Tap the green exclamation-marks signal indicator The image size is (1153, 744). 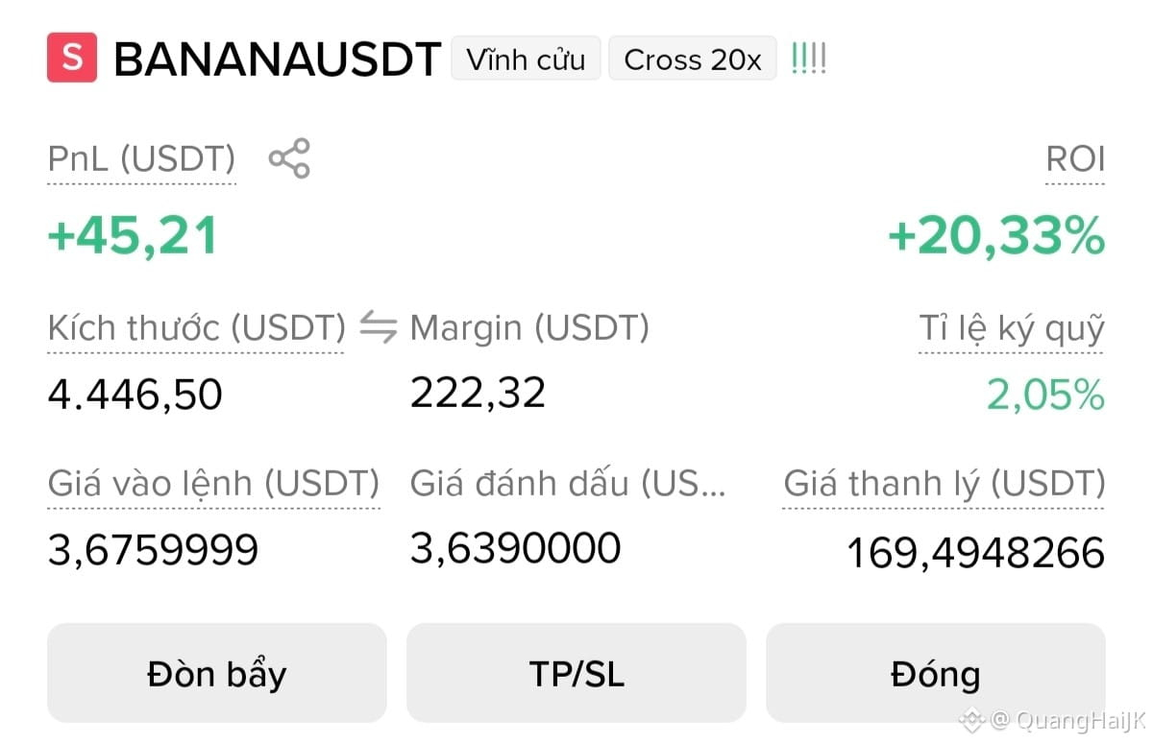tap(808, 60)
